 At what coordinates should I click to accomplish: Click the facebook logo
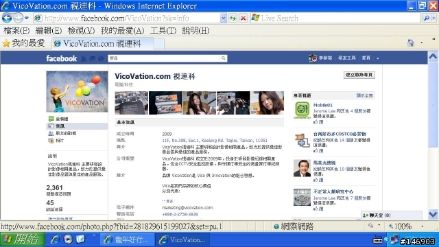61,58
